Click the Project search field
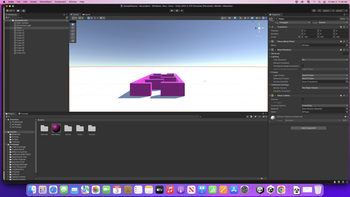The image size is (350, 197). tap(222, 117)
